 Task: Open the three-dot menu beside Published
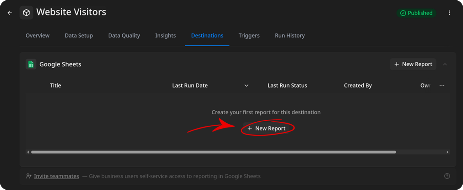[449, 13]
